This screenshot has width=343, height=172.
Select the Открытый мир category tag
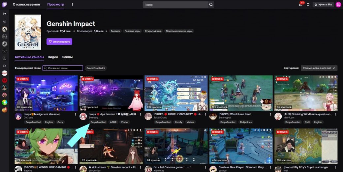click(x=153, y=31)
